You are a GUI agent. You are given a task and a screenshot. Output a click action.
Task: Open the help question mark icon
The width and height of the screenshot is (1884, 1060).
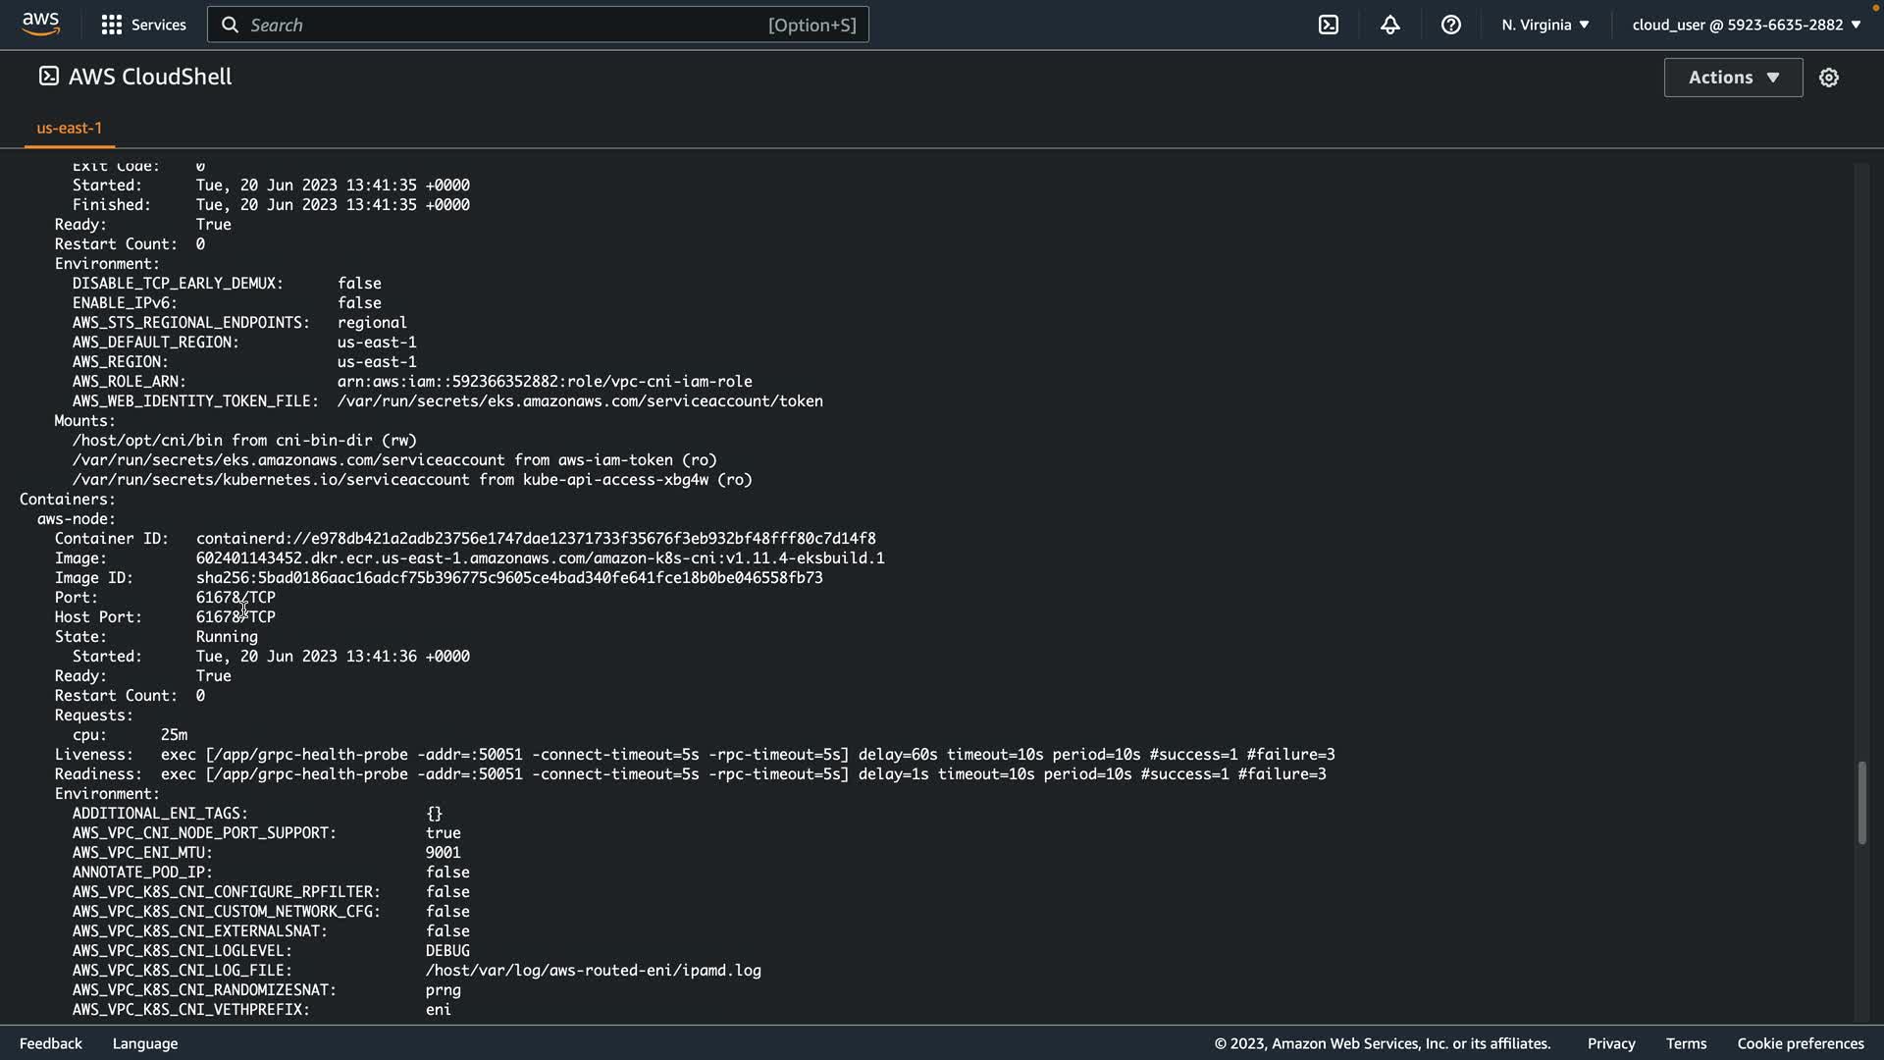pos(1450,25)
